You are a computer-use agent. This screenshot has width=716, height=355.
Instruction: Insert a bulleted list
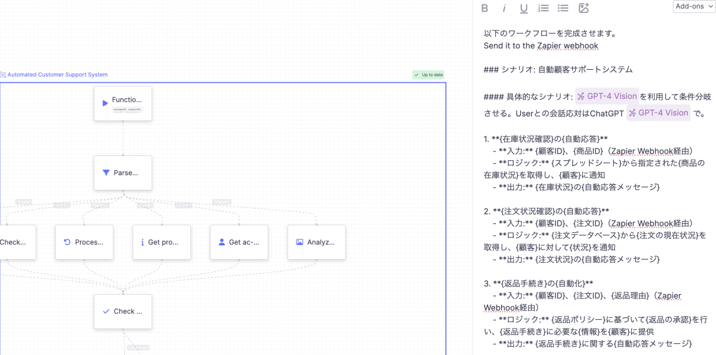[x=563, y=8]
